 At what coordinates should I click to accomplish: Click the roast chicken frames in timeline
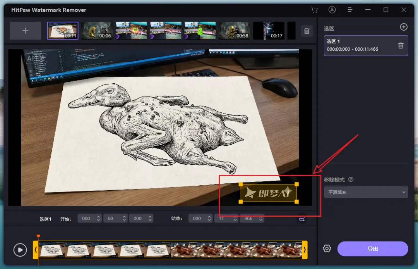pyautogui.click(x=237, y=250)
